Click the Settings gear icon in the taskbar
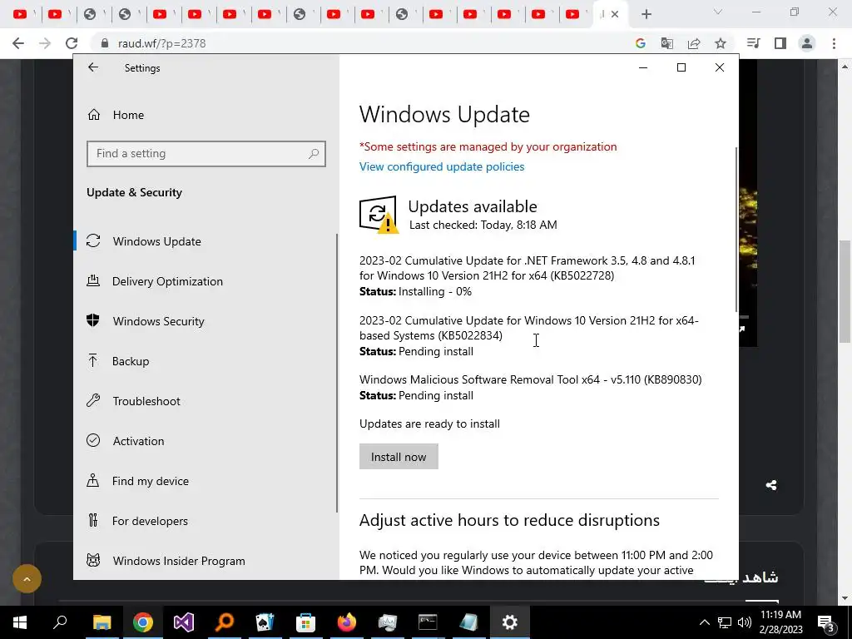Viewport: 852px width, 639px height. pyautogui.click(x=510, y=622)
